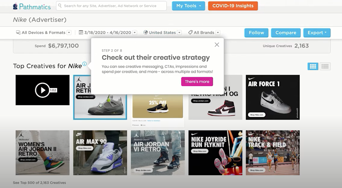Image resolution: width=342 pixels, height=188 pixels.
Task: Open the Export menu
Action: 317,33
